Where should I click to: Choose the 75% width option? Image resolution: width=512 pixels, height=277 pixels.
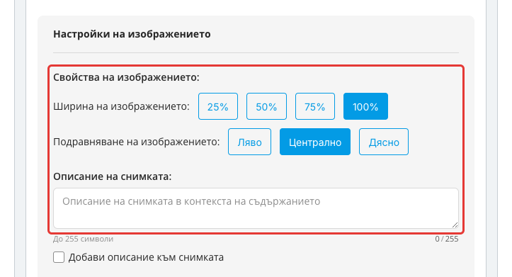(314, 106)
